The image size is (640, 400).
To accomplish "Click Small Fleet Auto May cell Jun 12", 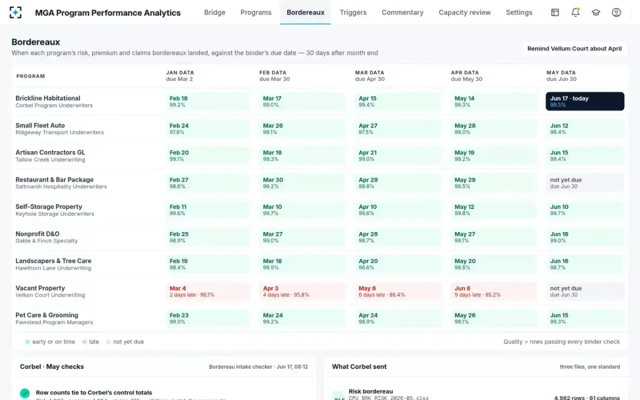I will click(585, 129).
